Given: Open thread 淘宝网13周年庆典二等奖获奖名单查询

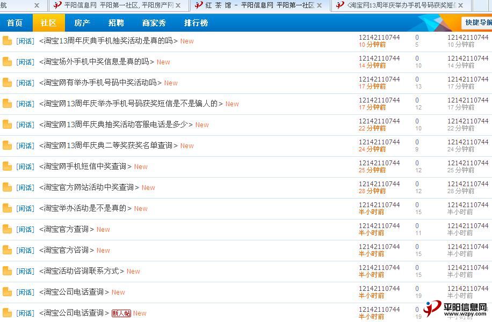Looking at the screenshot, I should point(108,145).
